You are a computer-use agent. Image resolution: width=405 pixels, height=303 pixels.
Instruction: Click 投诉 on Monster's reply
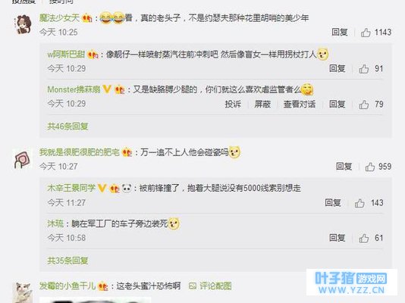[233, 105]
